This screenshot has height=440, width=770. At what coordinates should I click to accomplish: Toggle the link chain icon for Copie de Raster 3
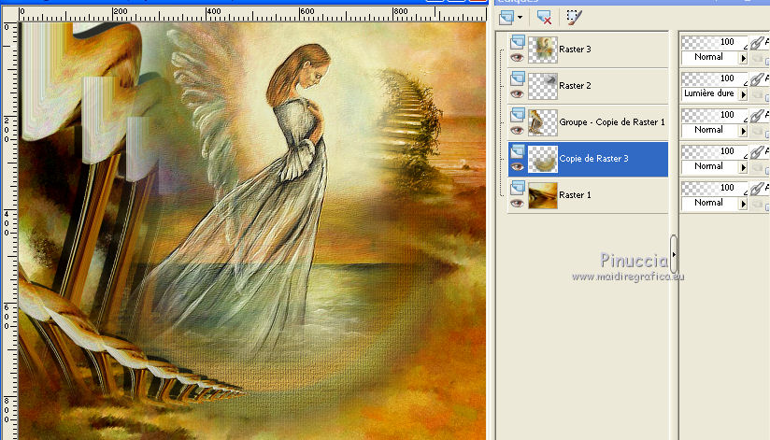pos(758,151)
